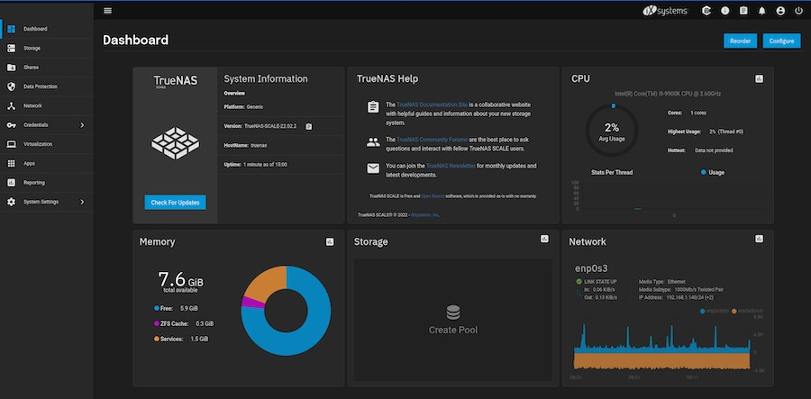Screen dimensions: 811x399
Task: Expand the Credentials submenu chevron
Action: tap(82, 124)
